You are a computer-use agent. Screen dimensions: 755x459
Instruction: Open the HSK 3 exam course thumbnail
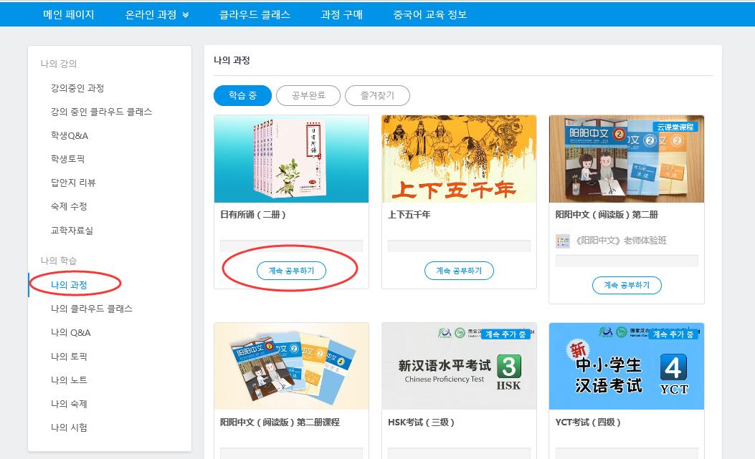pos(459,366)
